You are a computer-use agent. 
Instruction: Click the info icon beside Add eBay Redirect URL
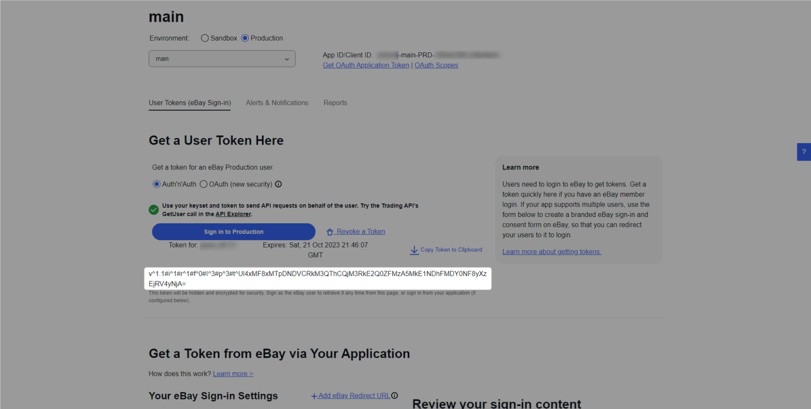(x=394, y=396)
